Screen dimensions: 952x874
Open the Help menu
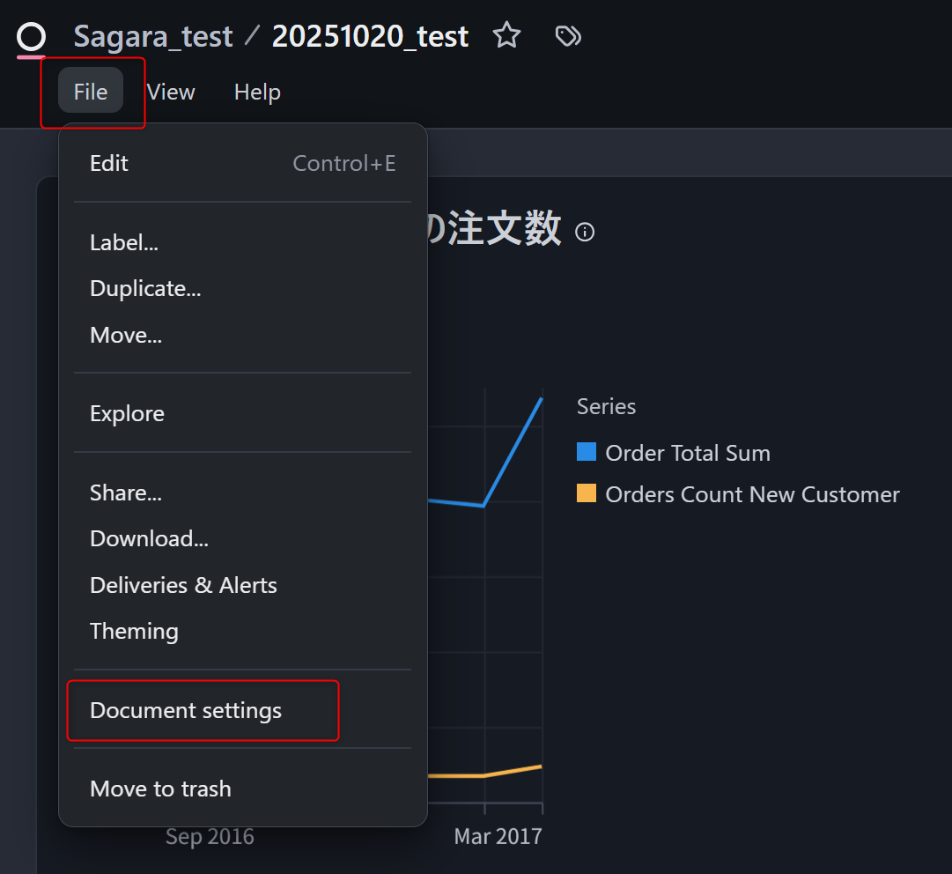click(x=257, y=92)
